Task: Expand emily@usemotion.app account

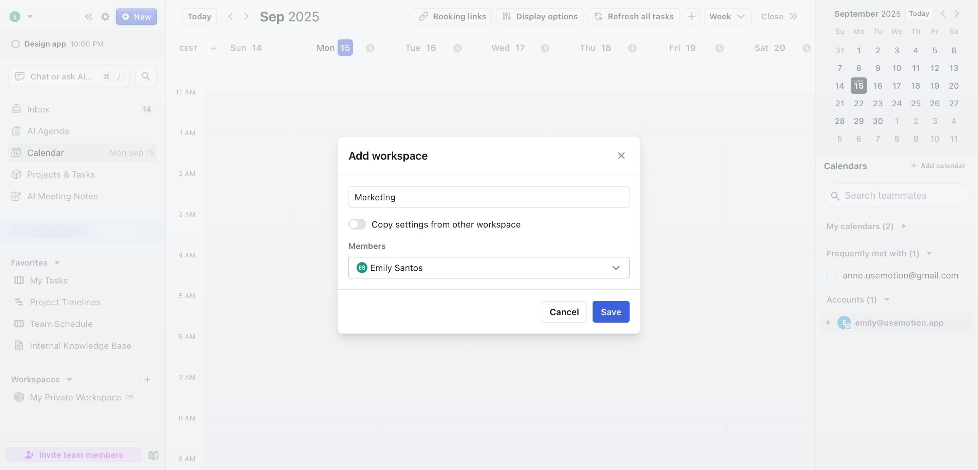Action: tap(828, 323)
